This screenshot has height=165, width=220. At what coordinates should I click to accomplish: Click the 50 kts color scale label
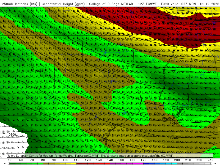pyautogui.click(x=10, y=160)
